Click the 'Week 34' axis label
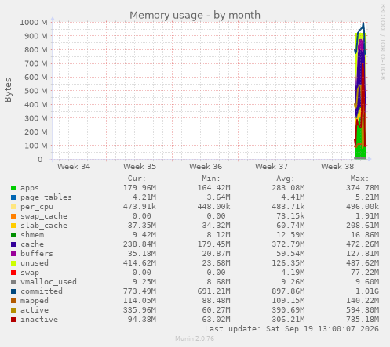The height and width of the screenshot is (347, 390). (74, 167)
